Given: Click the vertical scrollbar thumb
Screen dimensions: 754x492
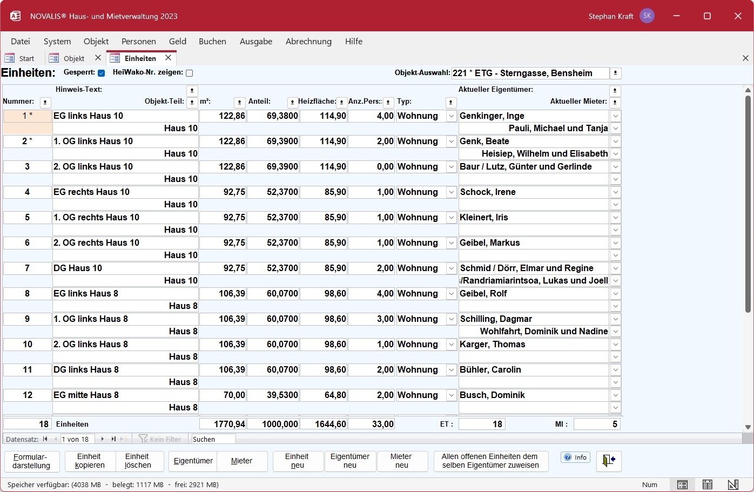Looking at the screenshot, I should 748,204.
